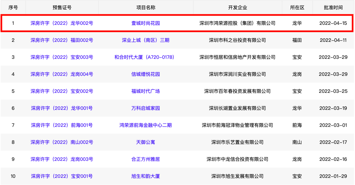355x185 pixels.
Task: Select developer 深圳市百年春投资发展有限公司
Action: [x=237, y=91]
